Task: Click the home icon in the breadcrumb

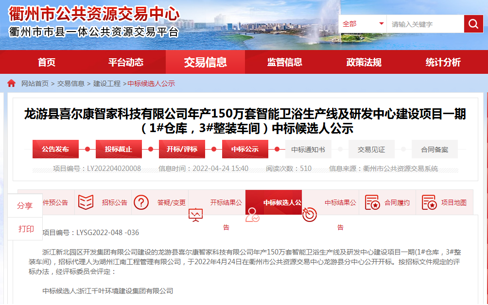Action: point(12,84)
